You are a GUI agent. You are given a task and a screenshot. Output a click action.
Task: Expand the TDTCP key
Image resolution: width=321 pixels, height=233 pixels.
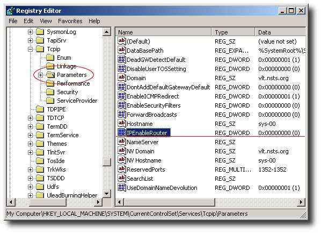pos(30,118)
